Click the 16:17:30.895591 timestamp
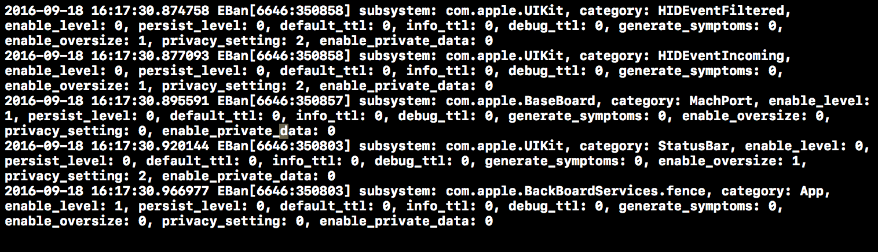 click(149, 101)
